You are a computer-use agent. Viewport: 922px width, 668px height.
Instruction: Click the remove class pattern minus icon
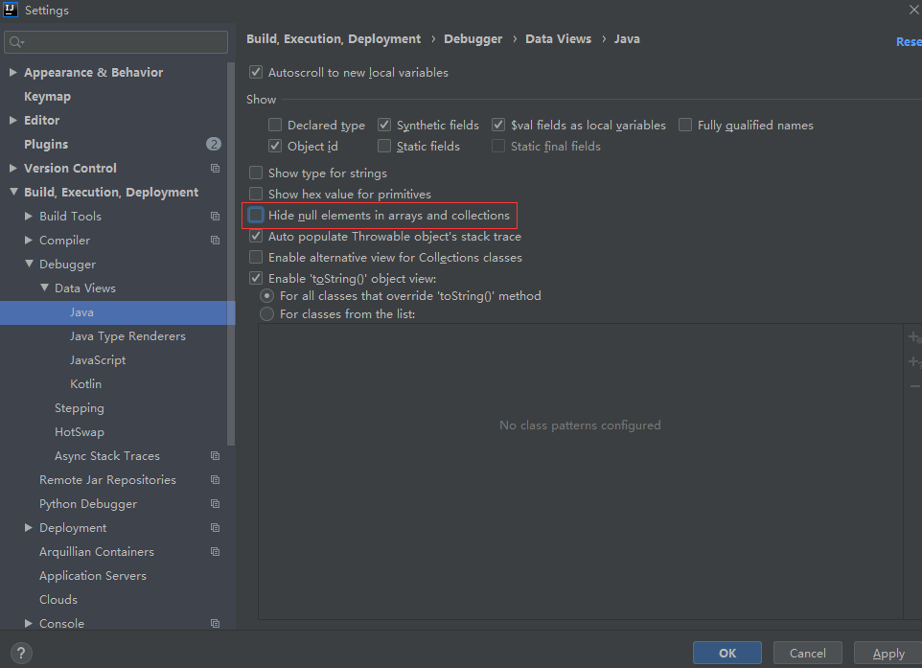[x=915, y=386]
